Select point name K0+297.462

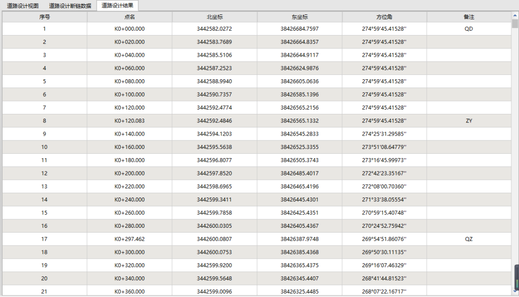pyautogui.click(x=129, y=239)
